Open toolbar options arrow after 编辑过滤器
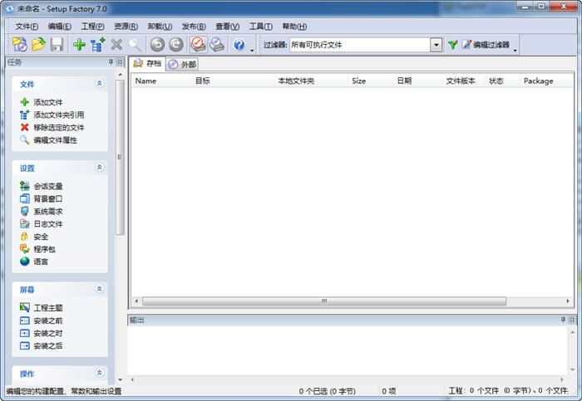Viewport: 582px width, 401px height. tap(515, 50)
